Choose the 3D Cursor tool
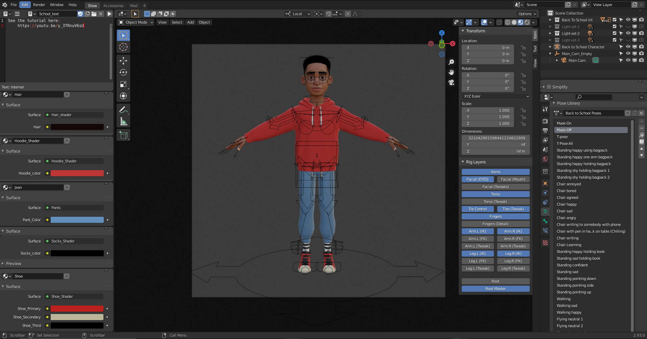Image resolution: width=647 pixels, height=339 pixels. coord(123,47)
